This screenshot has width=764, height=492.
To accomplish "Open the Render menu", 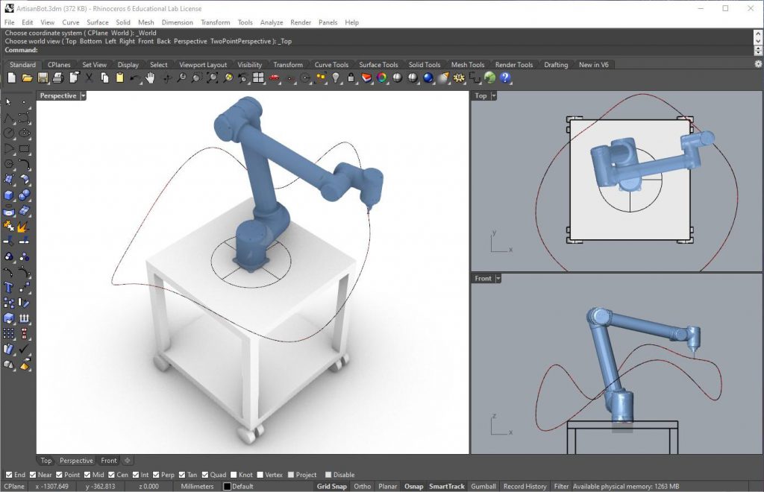I will [x=301, y=22].
